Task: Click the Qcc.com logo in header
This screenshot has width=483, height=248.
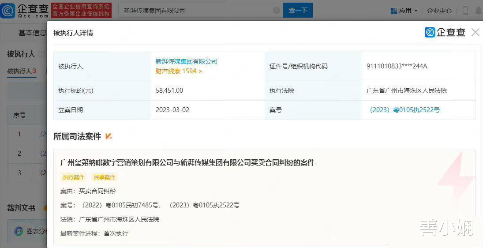Action: pyautogui.click(x=25, y=11)
